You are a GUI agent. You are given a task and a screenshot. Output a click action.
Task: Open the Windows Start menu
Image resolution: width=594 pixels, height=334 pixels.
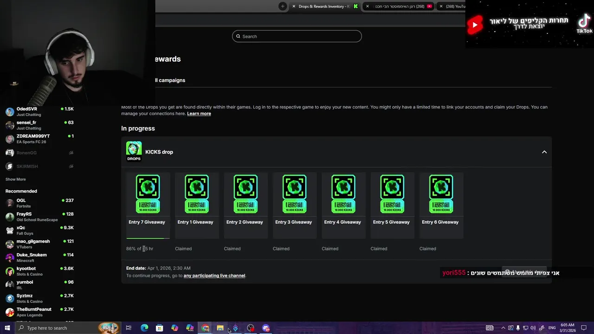(x=7, y=328)
